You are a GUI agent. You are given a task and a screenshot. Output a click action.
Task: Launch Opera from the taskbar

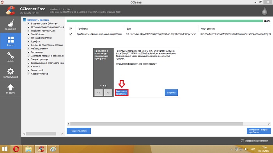[x=16, y=149]
